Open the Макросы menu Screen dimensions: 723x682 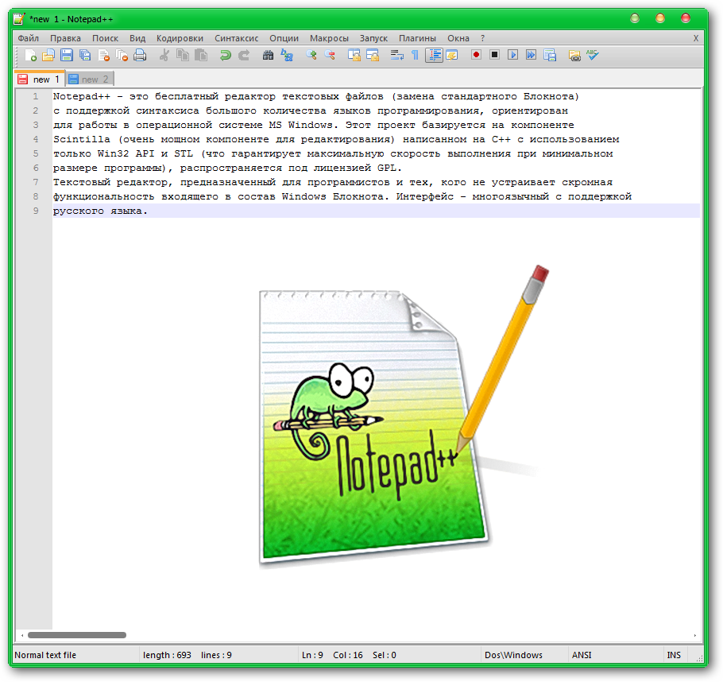pyautogui.click(x=329, y=38)
